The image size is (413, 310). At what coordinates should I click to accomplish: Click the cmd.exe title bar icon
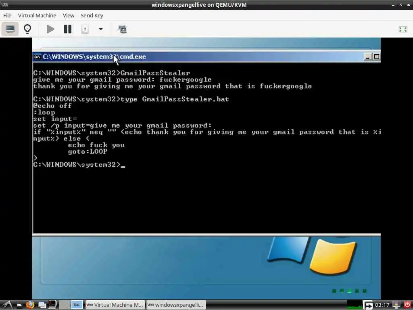tap(37, 57)
